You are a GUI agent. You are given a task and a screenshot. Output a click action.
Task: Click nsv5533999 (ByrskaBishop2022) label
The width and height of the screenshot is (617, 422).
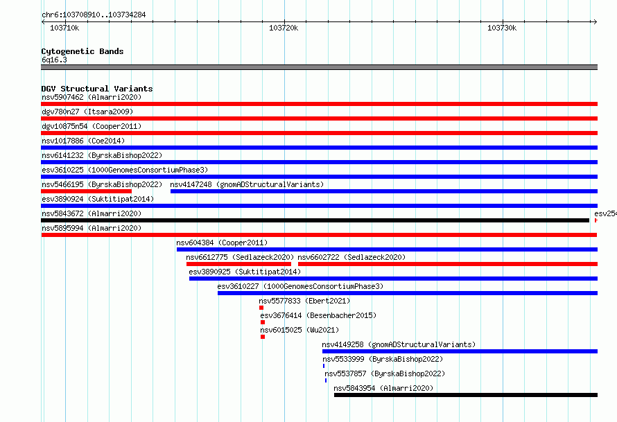383,359
